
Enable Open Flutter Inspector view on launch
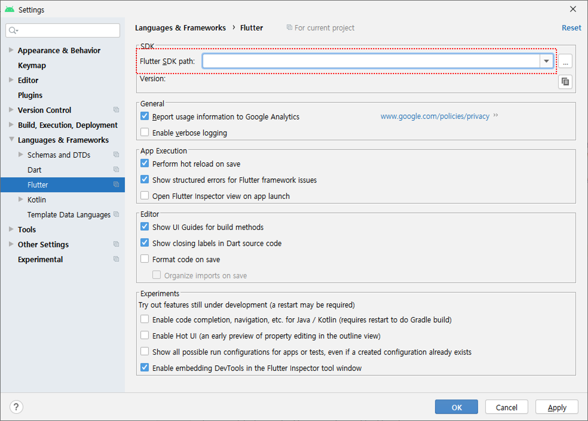pos(145,196)
